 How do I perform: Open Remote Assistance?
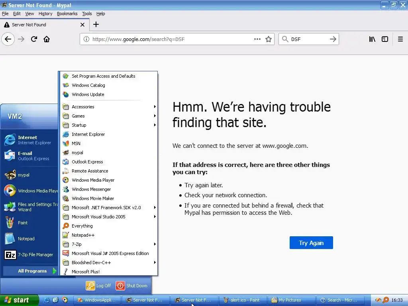pos(109,171)
